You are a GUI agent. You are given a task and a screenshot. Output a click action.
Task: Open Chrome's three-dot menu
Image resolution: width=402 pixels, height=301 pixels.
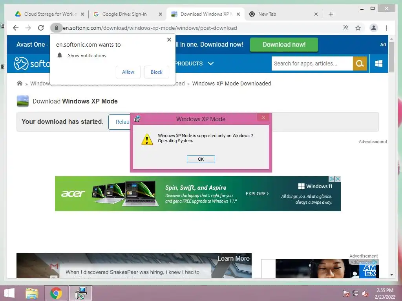(x=386, y=28)
